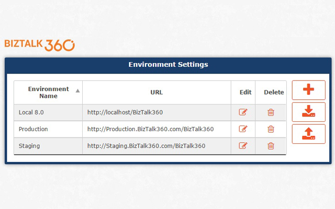Delete the Production environment

271,129
